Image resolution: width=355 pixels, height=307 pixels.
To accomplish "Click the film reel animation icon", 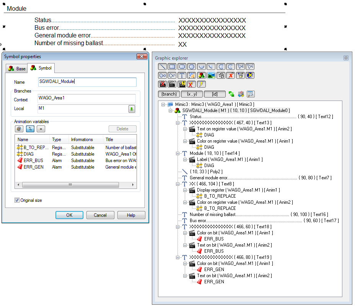I will [221, 75].
